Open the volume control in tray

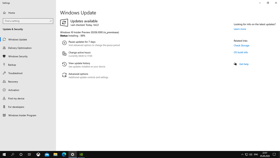point(251,154)
